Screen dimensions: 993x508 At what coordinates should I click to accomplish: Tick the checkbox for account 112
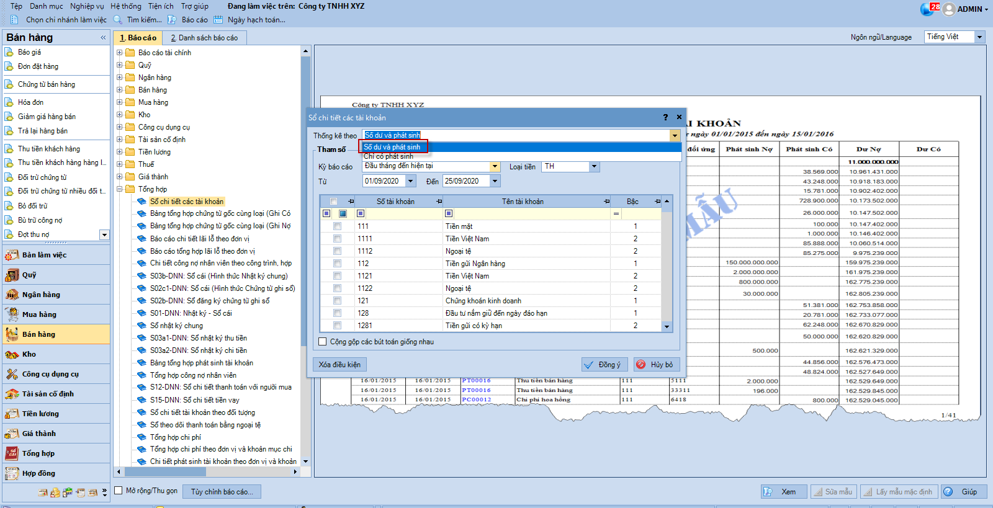[x=337, y=264]
